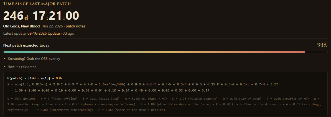Expand the Streaming OBS overlay section
Screen dimensions: 331x117
point(32,59)
